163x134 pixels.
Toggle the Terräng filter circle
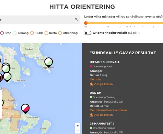tap(15, 33)
